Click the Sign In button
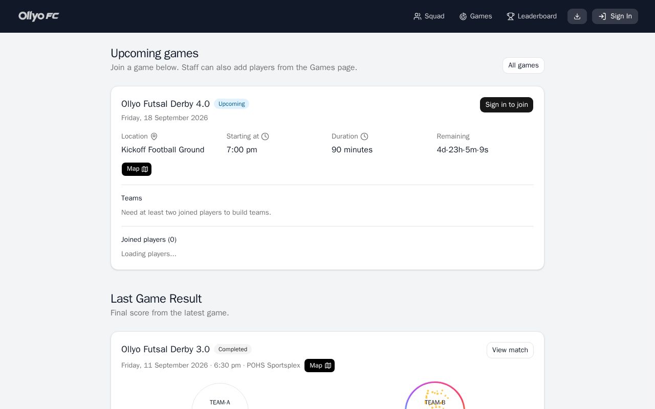The width and height of the screenshot is (655, 409). coord(615,16)
